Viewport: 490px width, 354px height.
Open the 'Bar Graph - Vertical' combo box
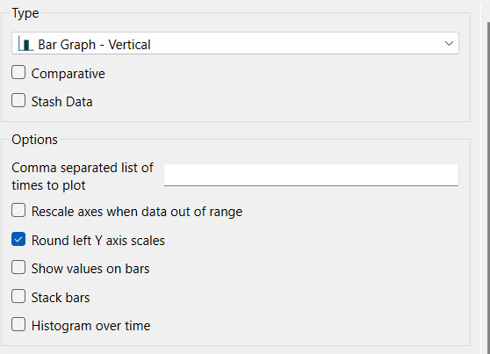[235, 43]
